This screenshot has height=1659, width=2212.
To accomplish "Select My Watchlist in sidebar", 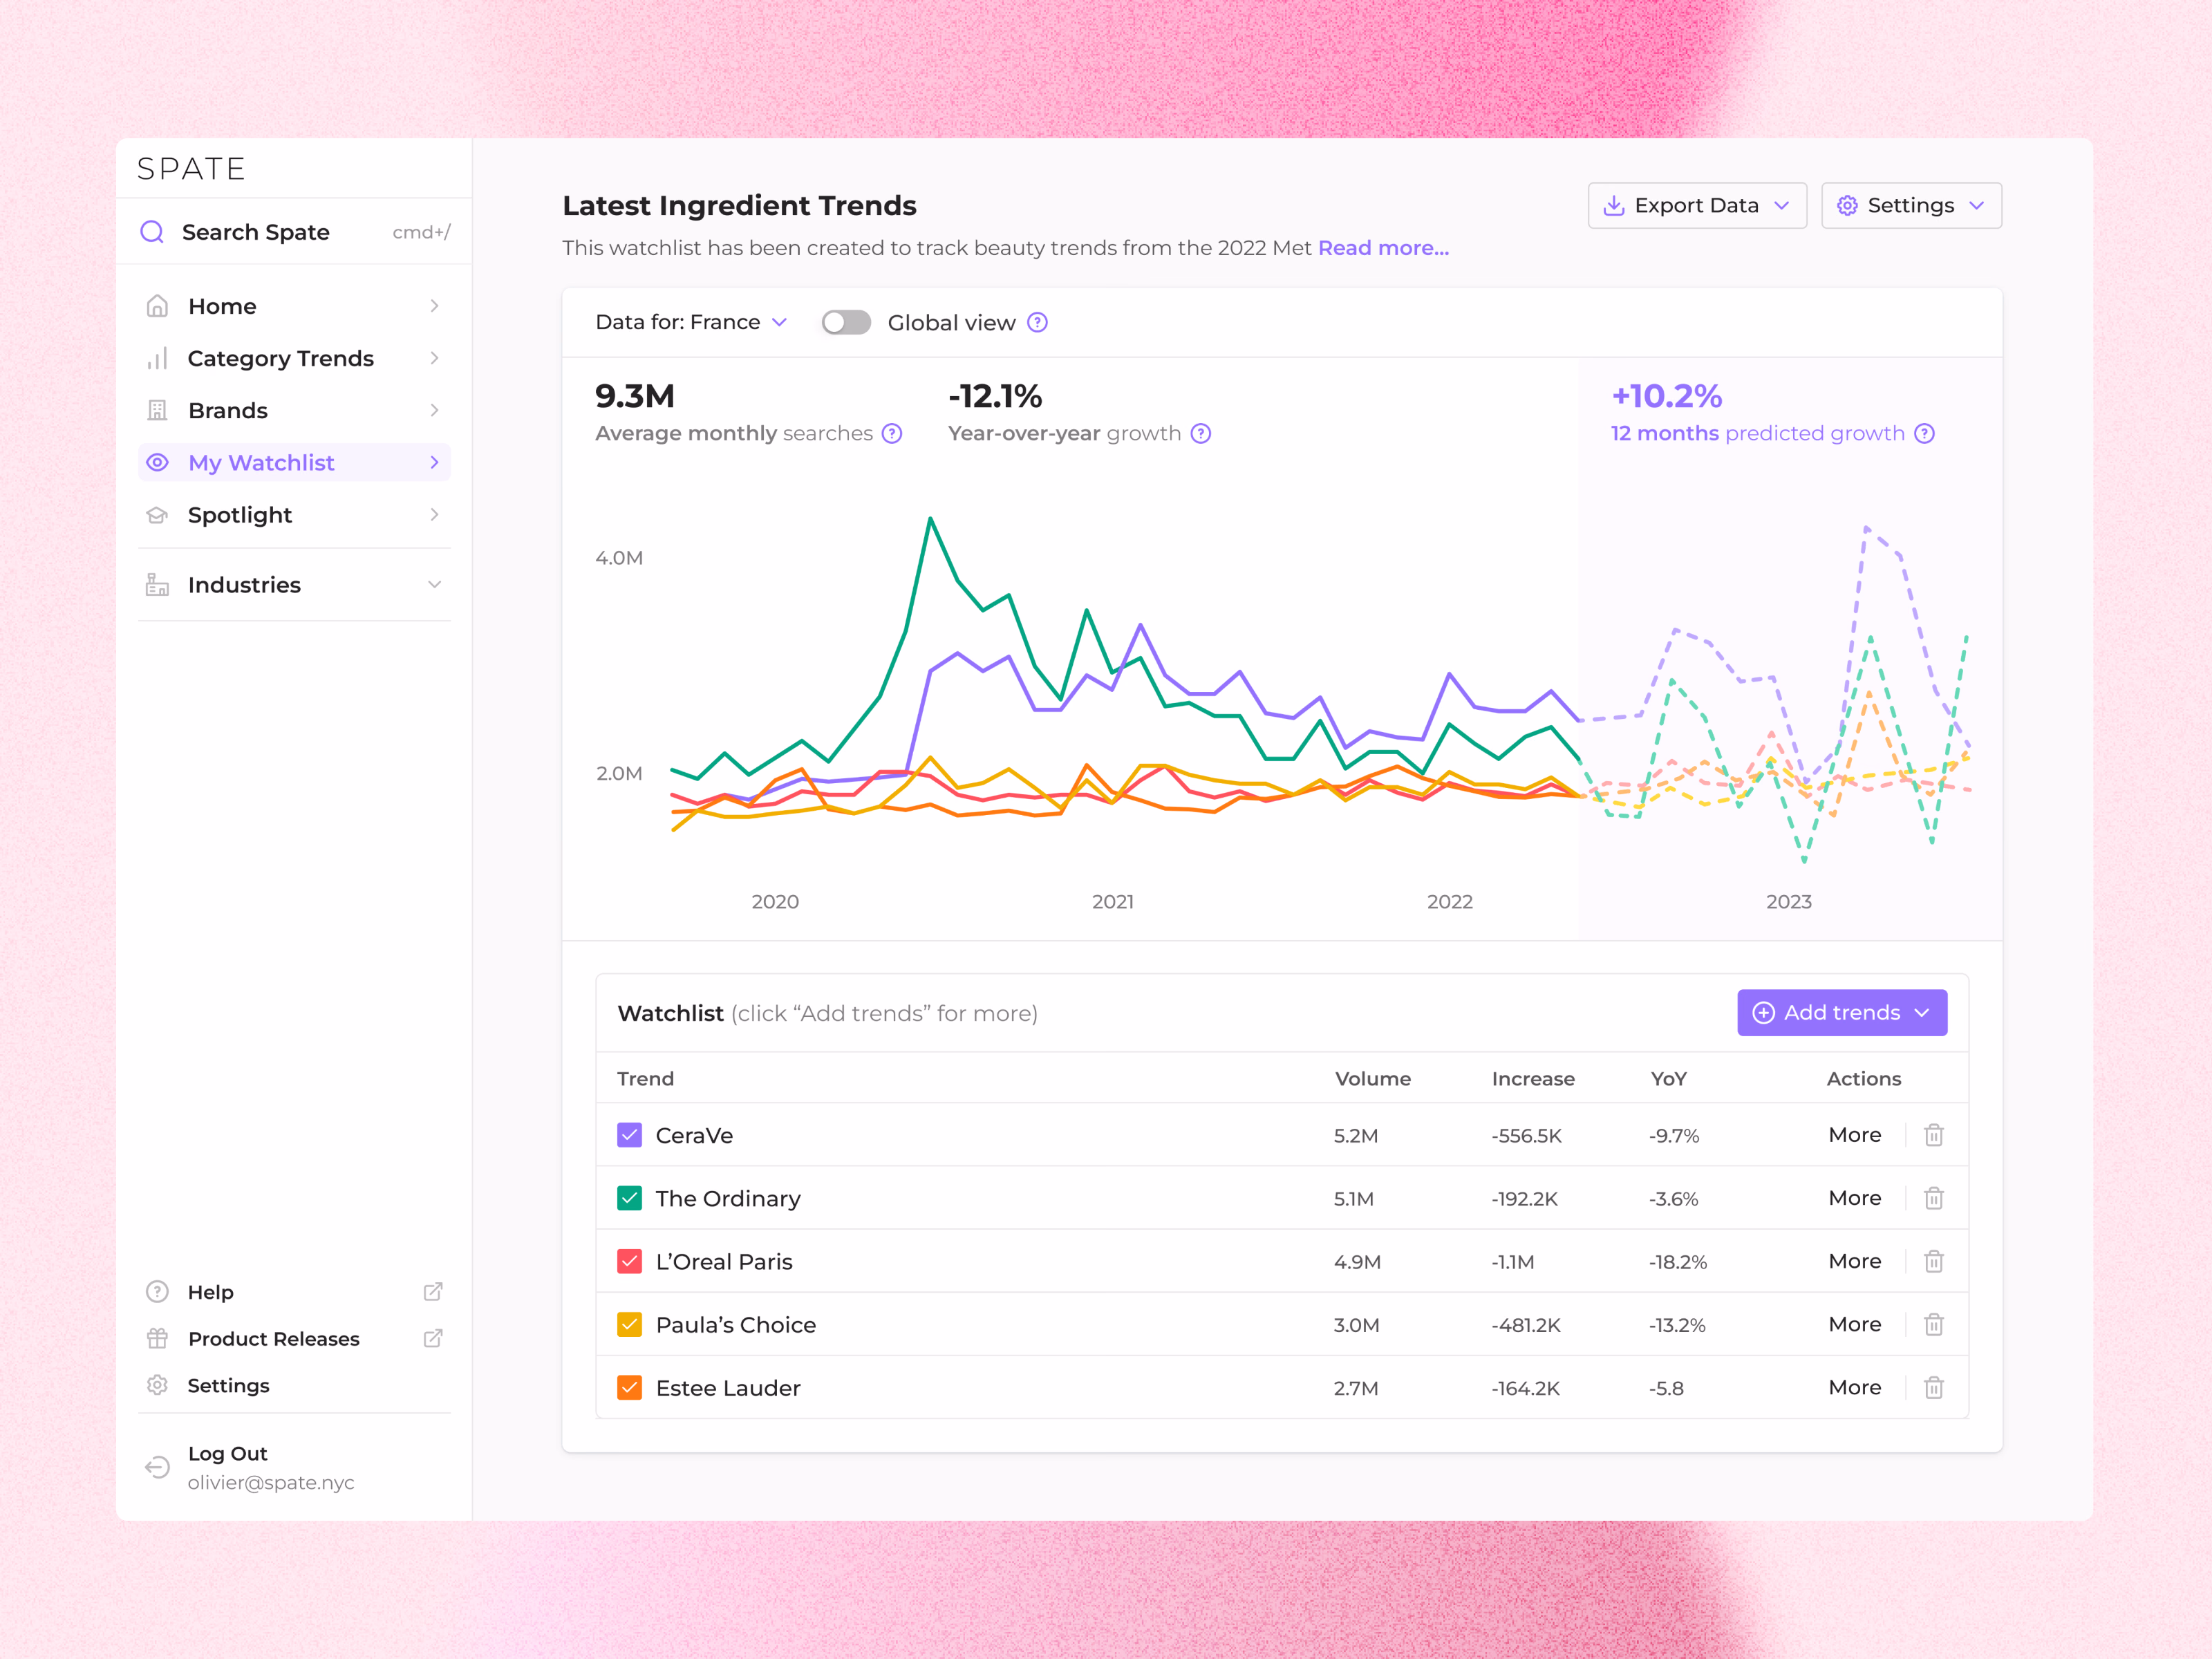I will coord(294,462).
